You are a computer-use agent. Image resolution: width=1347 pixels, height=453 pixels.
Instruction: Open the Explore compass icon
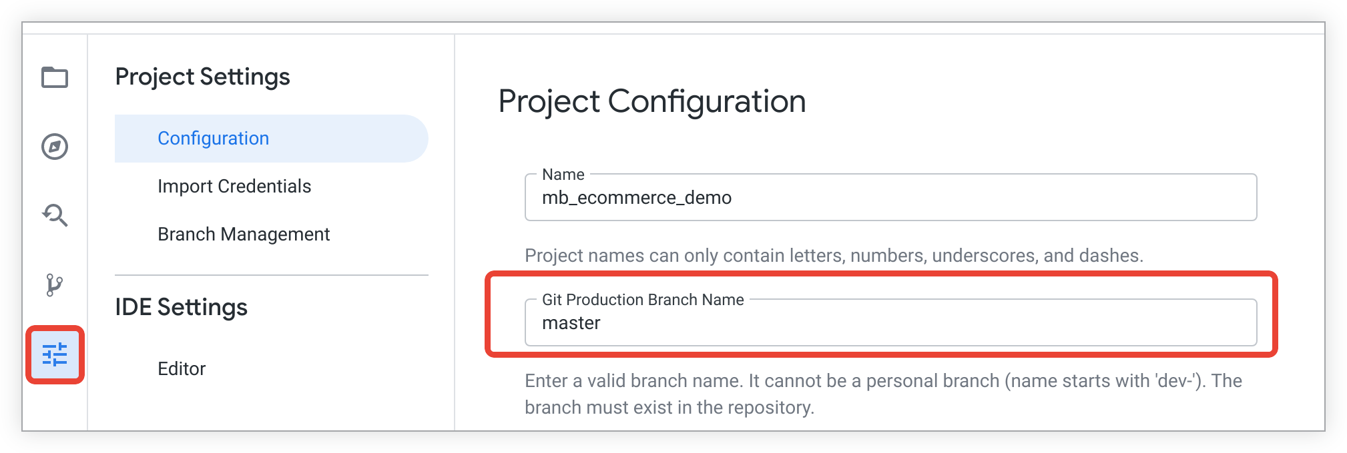55,147
